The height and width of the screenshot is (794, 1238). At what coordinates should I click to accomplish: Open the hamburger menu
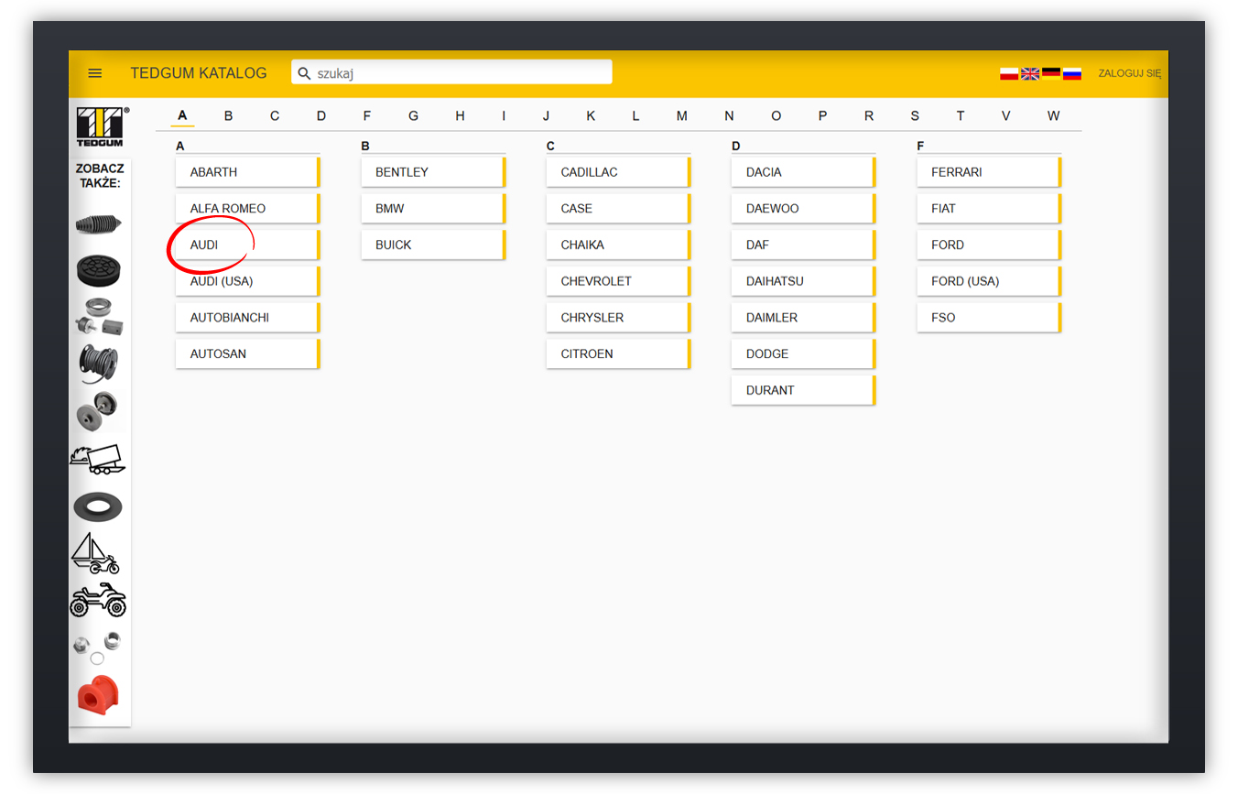pyautogui.click(x=95, y=73)
